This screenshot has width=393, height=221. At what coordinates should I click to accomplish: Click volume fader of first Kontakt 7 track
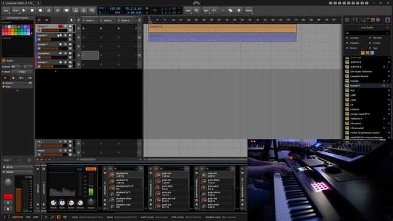pos(55,30)
